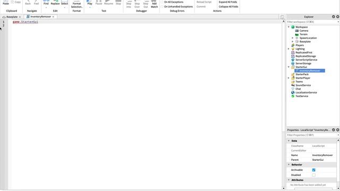
Task: Collapse the Workspace tree node
Action: pyautogui.click(x=288, y=27)
